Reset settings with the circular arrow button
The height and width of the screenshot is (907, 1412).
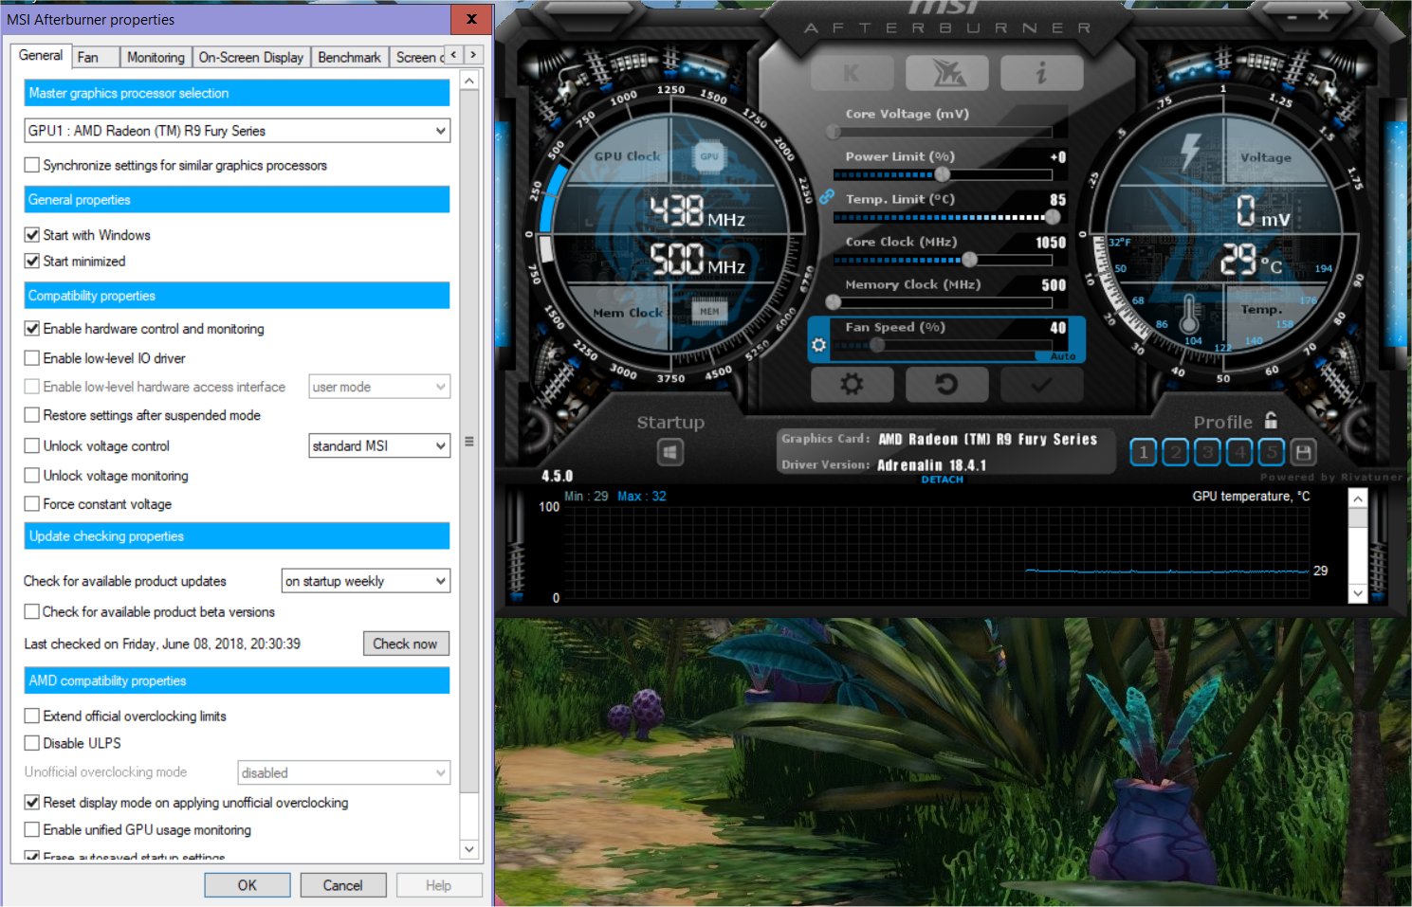tap(946, 384)
